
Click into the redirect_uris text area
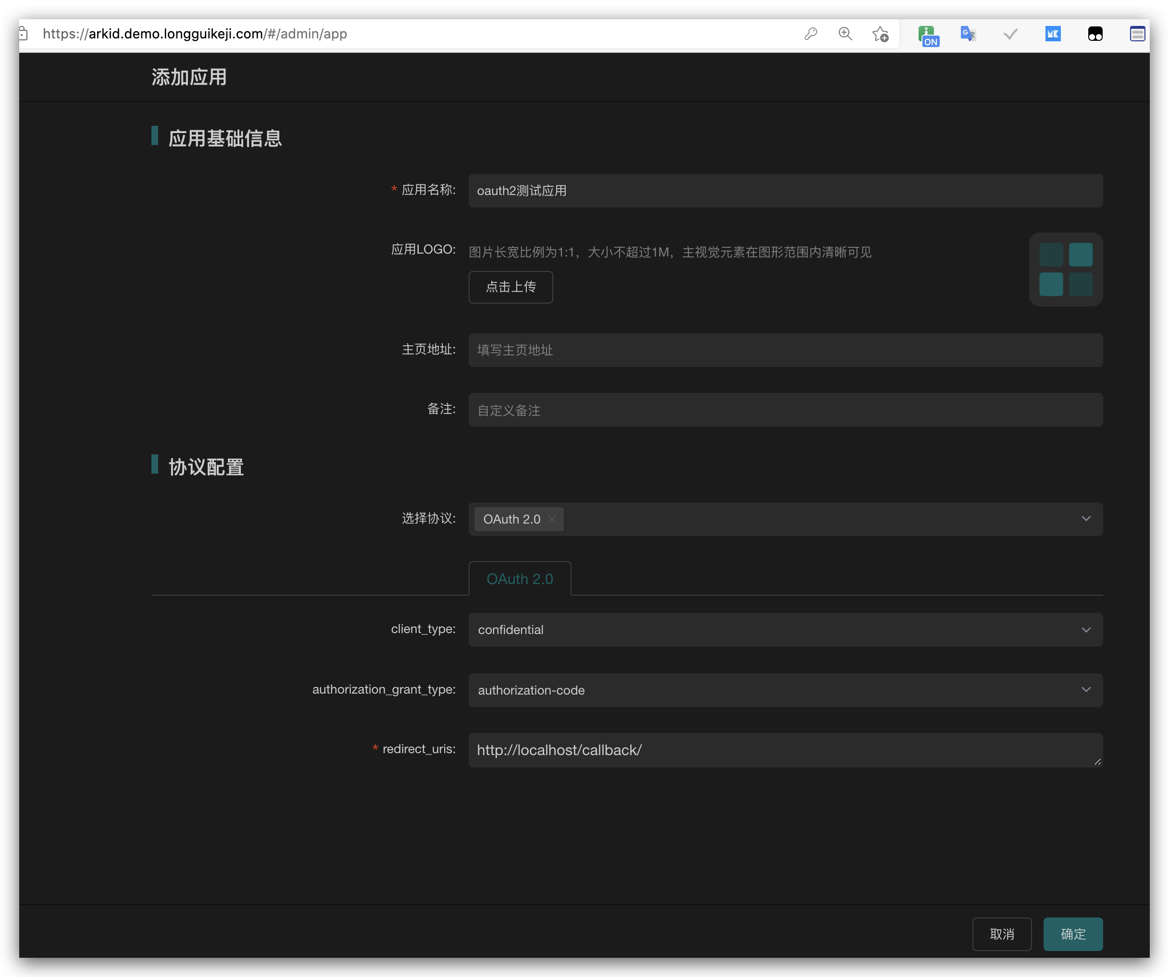click(x=785, y=750)
